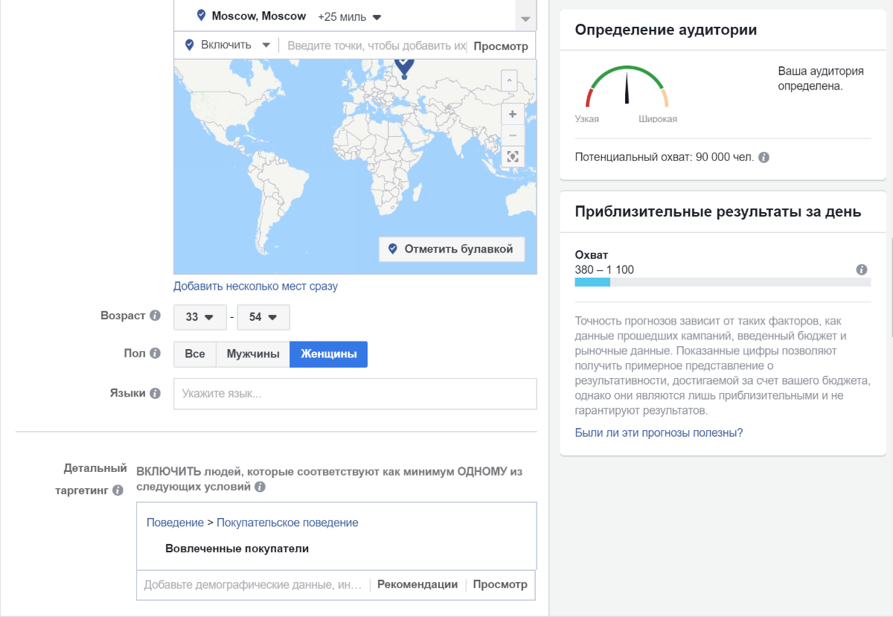Click the 'Укажите язык' input field
The height and width of the screenshot is (617, 893).
tap(355, 393)
